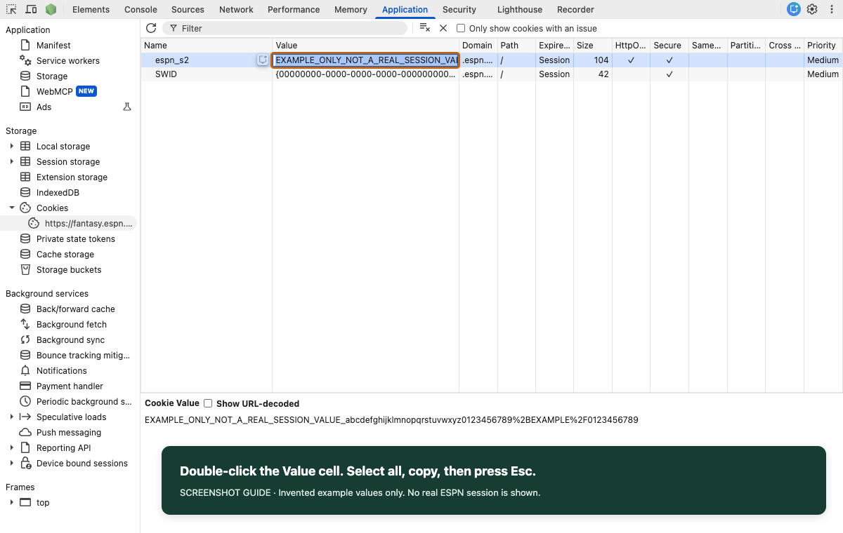Click the cookie value text in preview
The height and width of the screenshot is (533, 843).
[391, 420]
